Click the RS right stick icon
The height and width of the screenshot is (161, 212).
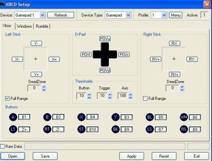[x=184, y=129]
